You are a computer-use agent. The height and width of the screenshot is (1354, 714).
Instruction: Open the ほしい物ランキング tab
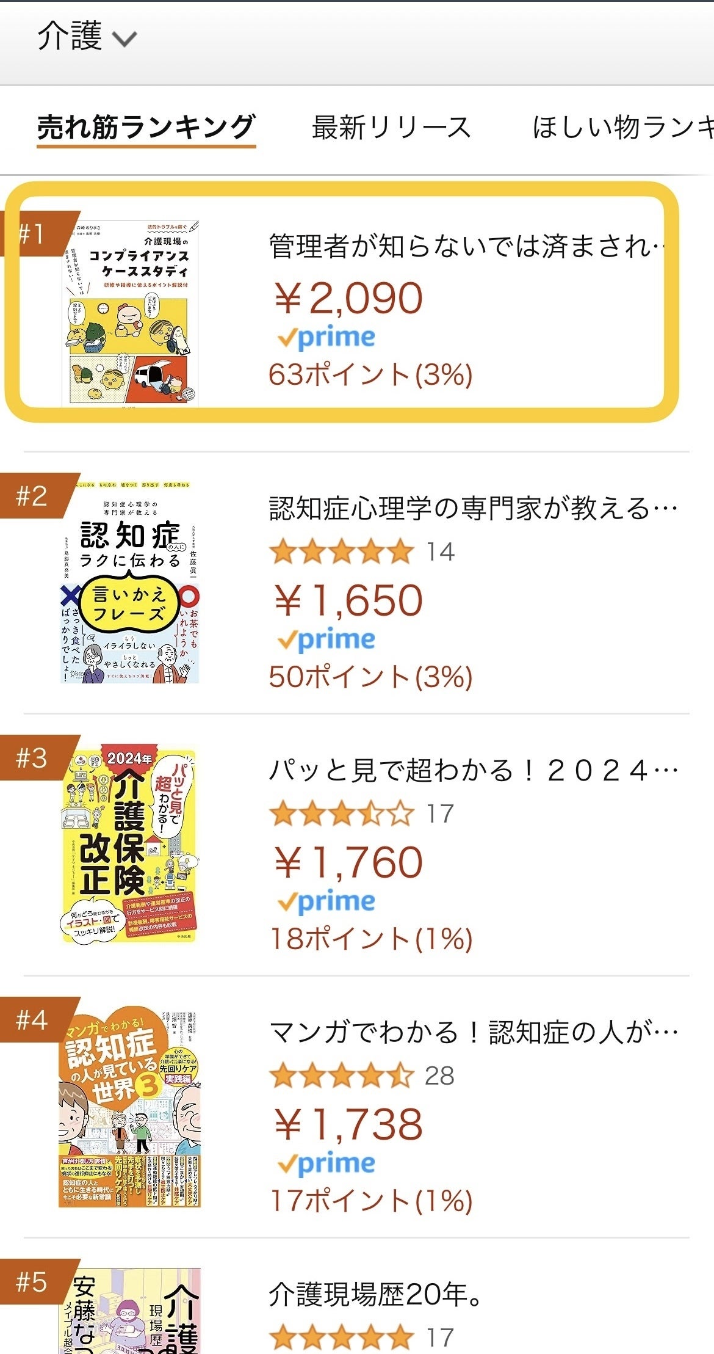coord(622,128)
